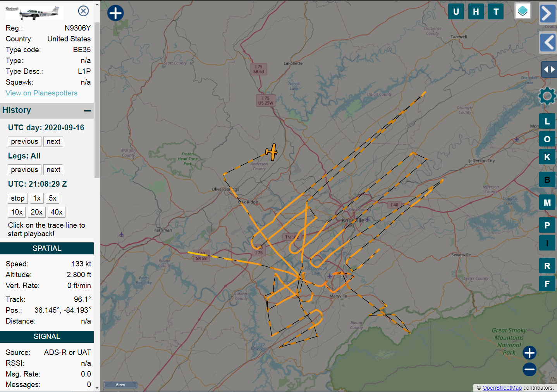Click the left chevron arrow button
The height and width of the screenshot is (392, 557).
[x=548, y=43]
